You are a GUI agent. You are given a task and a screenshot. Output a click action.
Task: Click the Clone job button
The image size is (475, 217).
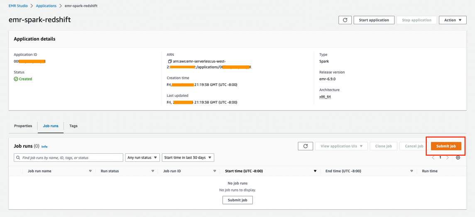tap(384, 146)
